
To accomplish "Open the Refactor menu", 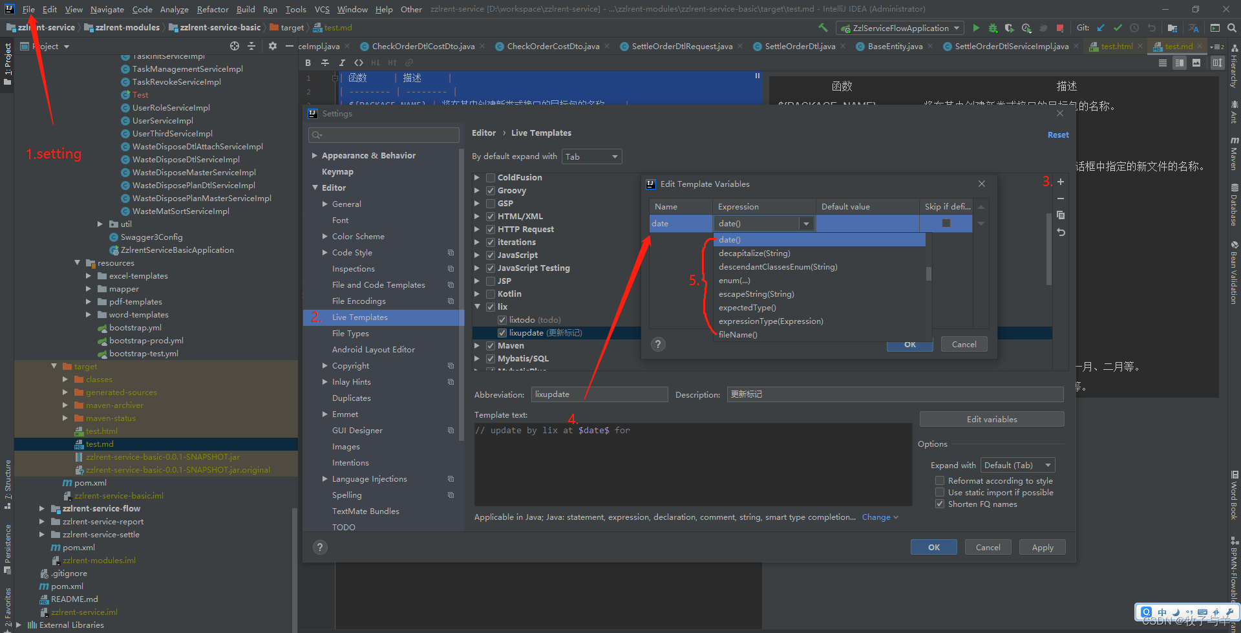I will (x=213, y=9).
